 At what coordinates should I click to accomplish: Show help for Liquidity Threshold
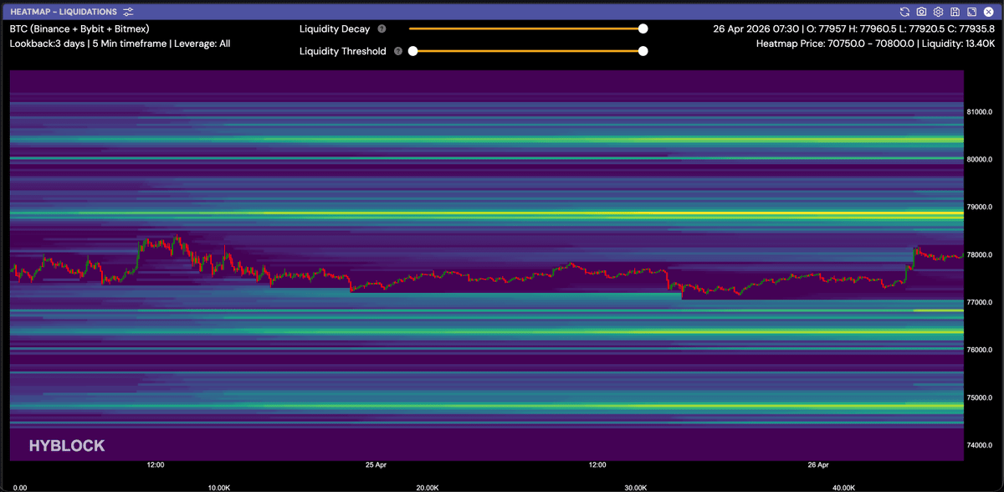[x=398, y=51]
